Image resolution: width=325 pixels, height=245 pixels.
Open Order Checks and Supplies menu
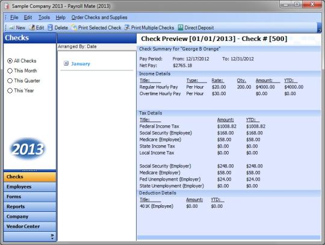(99, 17)
